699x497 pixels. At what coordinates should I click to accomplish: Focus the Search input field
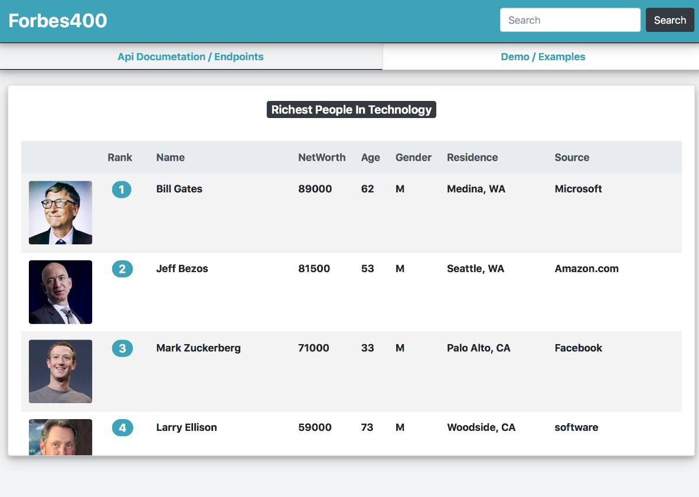coord(570,20)
